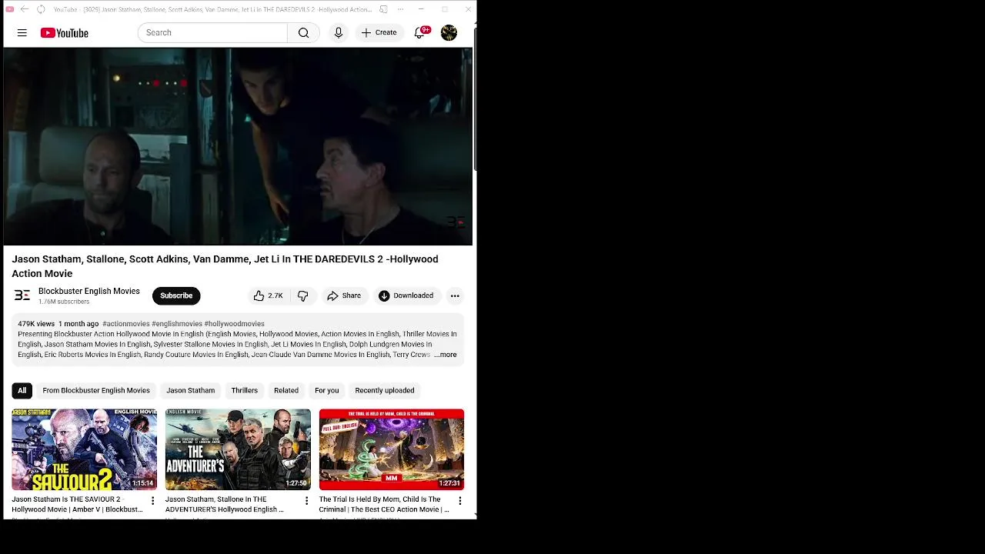Click the page vertical scrollbar
The width and height of the screenshot is (985, 554).
pyautogui.click(x=475, y=98)
